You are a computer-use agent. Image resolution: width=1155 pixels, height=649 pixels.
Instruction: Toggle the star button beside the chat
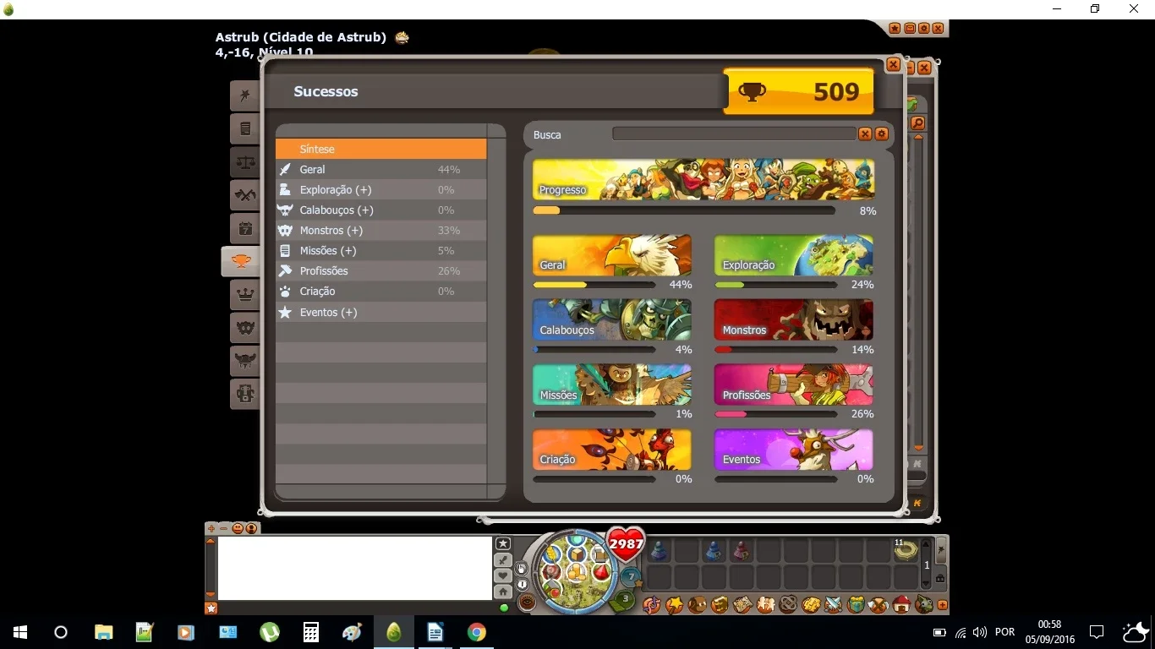[503, 543]
